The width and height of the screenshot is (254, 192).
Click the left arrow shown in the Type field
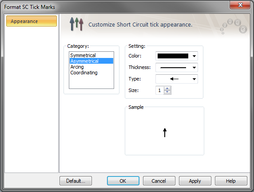(174, 79)
